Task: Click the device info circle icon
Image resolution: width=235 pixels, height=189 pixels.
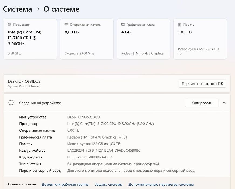Action: (11, 103)
